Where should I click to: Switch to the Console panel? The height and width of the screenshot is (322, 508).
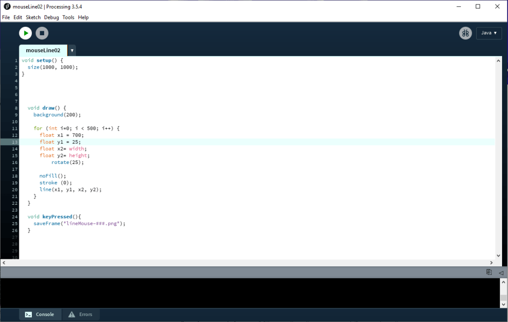pos(40,315)
